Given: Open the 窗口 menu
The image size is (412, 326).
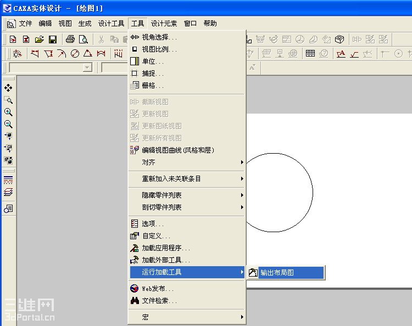Looking at the screenshot, I should coord(190,24).
